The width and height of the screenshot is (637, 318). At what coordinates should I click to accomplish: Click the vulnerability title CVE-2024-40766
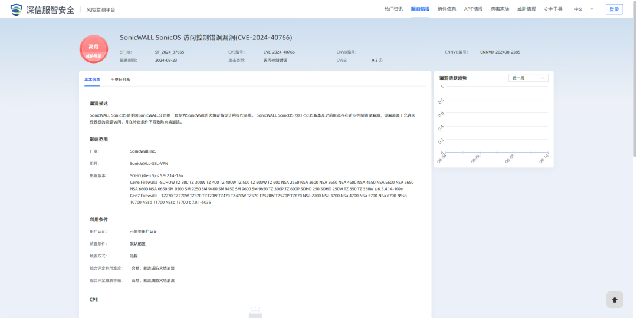(x=206, y=37)
